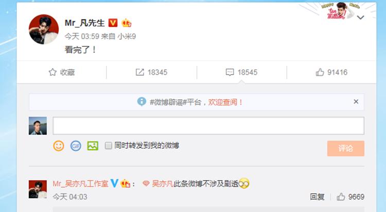Click the repost icon with 18345
The image size is (386, 212).
click(139, 72)
